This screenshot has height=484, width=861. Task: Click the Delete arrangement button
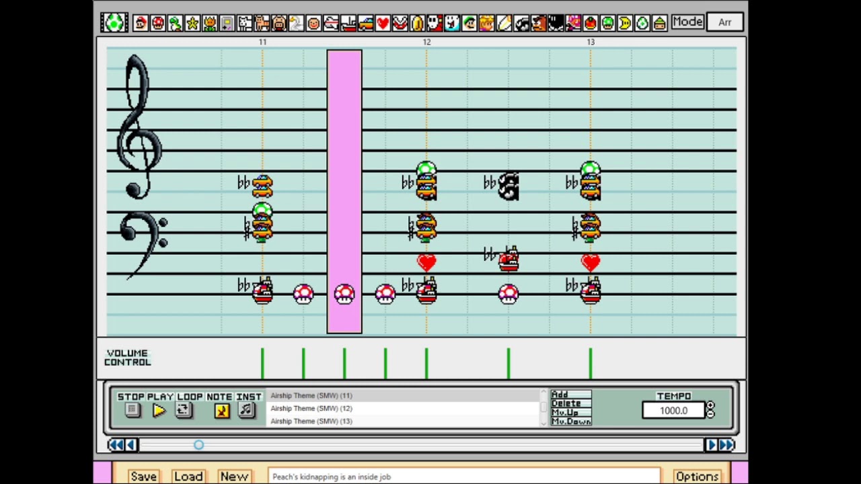[x=570, y=403]
